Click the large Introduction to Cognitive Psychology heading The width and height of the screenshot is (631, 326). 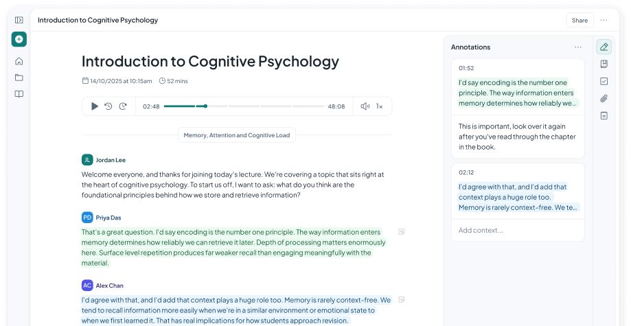pos(210,62)
